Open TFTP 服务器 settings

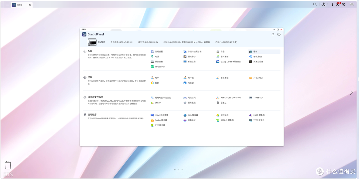point(257,120)
